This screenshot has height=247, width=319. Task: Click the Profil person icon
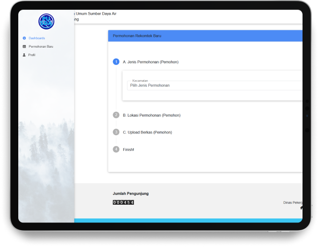(24, 55)
